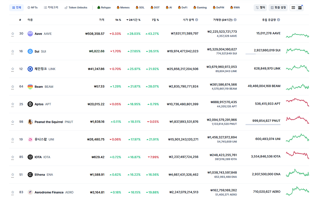Open the Token Unlocks tab

click(76, 8)
